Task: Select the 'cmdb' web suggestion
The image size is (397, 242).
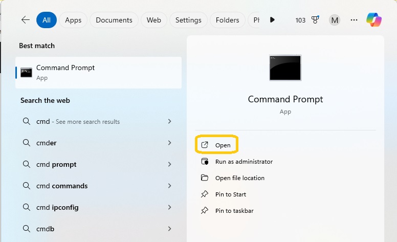Action: point(99,229)
